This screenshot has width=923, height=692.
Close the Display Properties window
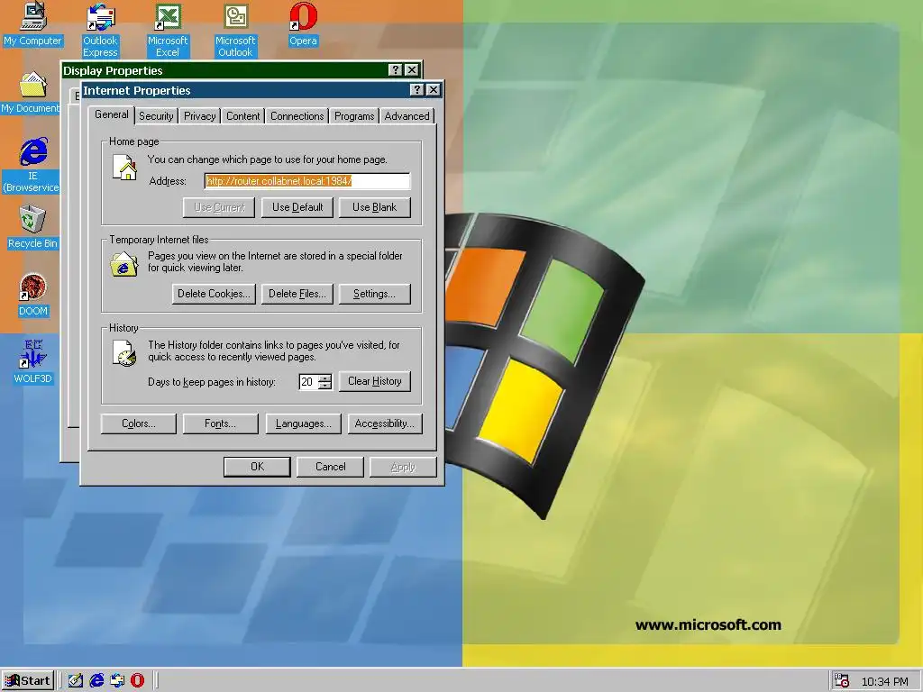[x=411, y=70]
